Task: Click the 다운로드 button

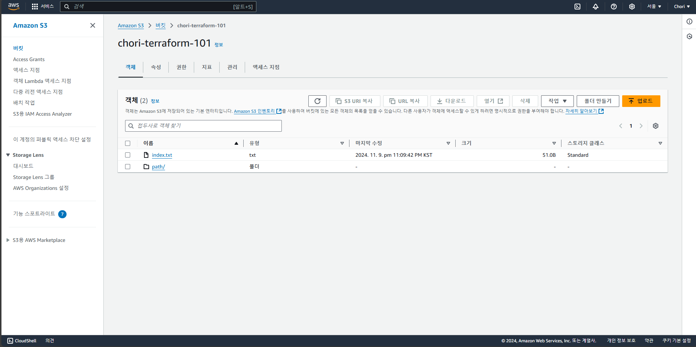Action: (452, 101)
